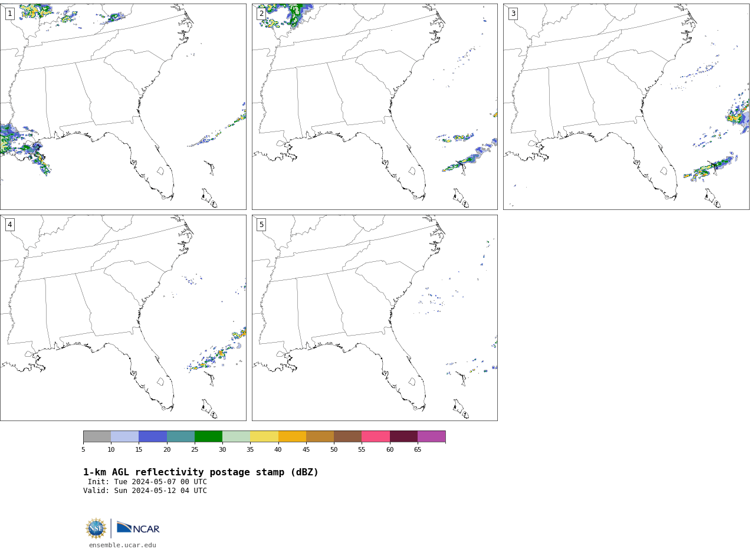Click the dark brown 50-55 dBZ swatch
The image size is (755, 552).
tap(347, 436)
